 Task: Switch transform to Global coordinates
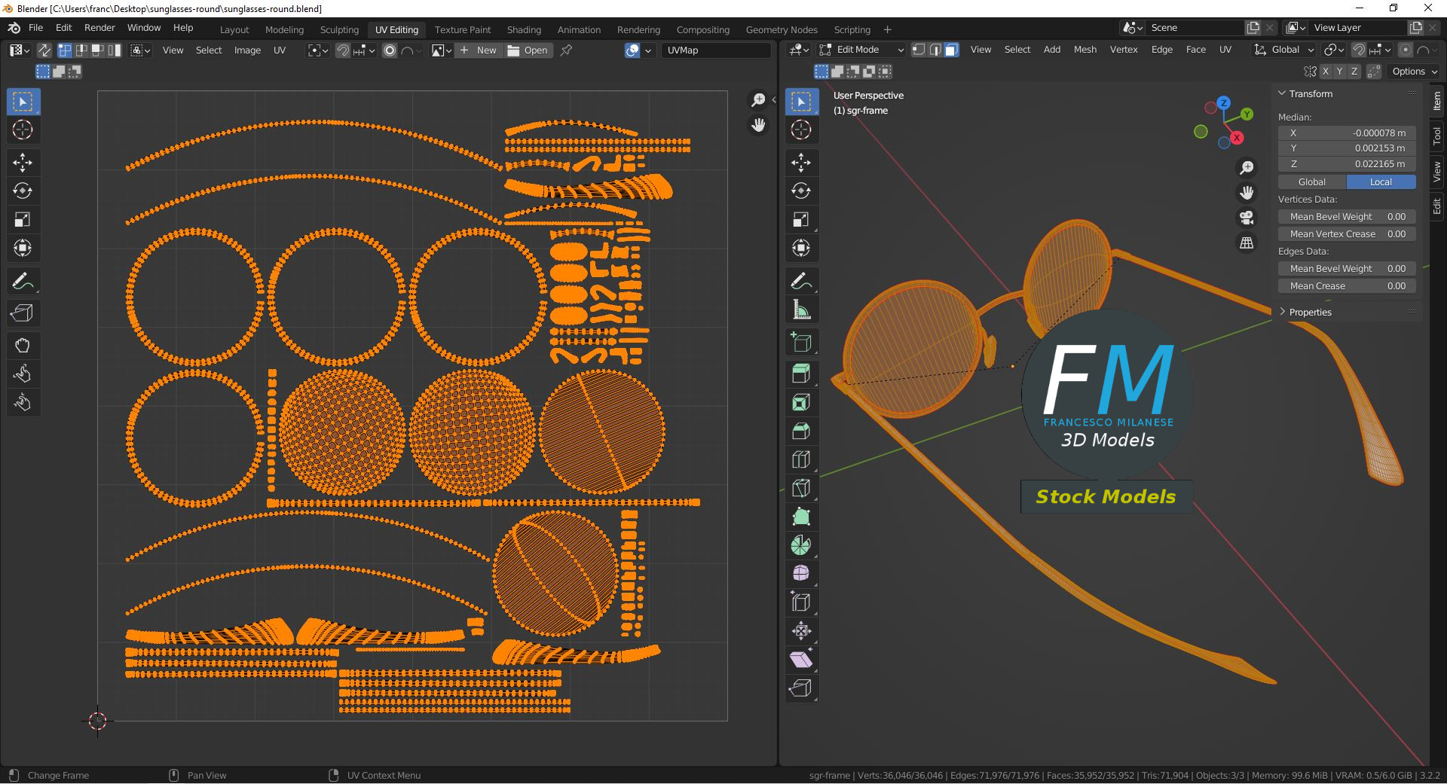click(x=1311, y=182)
